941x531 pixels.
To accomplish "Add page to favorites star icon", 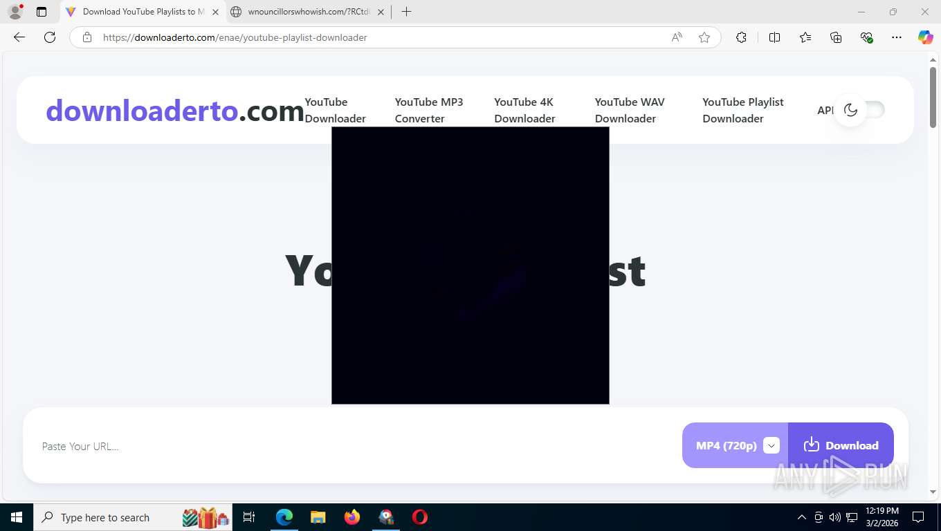I will 704,37.
